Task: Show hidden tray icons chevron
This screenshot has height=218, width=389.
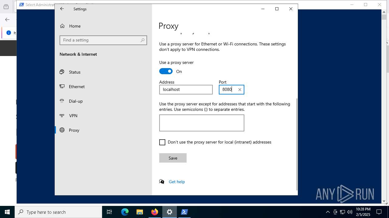Action: pyautogui.click(x=328, y=212)
